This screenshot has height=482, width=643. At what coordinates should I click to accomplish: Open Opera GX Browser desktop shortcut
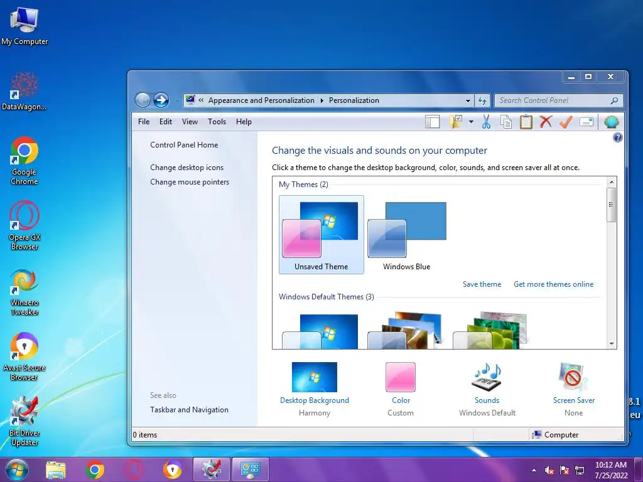pyautogui.click(x=24, y=225)
